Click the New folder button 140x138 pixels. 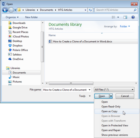(x=31, y=17)
